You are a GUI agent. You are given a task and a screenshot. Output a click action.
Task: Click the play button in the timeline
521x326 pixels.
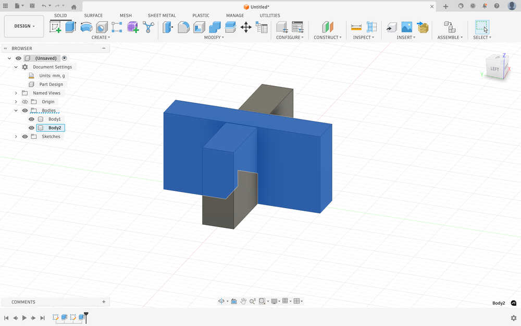tap(24, 318)
